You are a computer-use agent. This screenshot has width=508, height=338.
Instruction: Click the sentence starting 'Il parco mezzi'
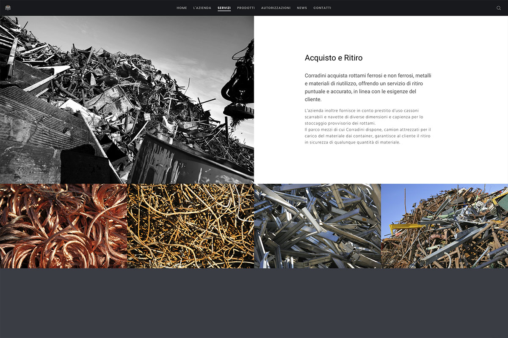pyautogui.click(x=368, y=136)
